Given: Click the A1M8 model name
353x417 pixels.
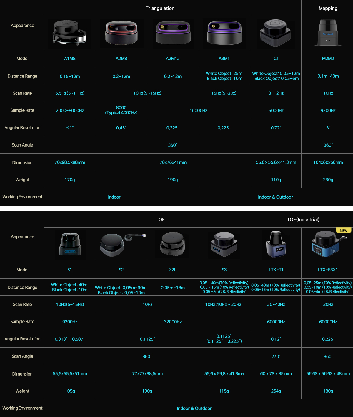Looking at the screenshot, I should click(x=70, y=59).
